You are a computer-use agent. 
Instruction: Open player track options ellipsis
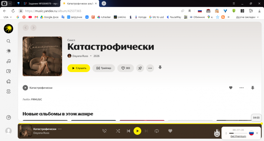(x=60, y=129)
